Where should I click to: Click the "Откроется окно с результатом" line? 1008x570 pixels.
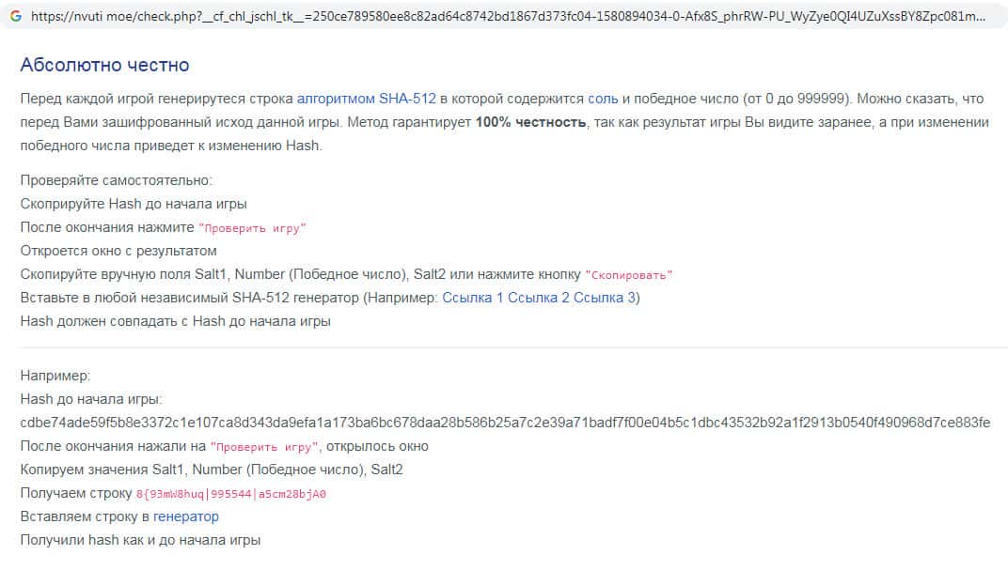[118, 251]
